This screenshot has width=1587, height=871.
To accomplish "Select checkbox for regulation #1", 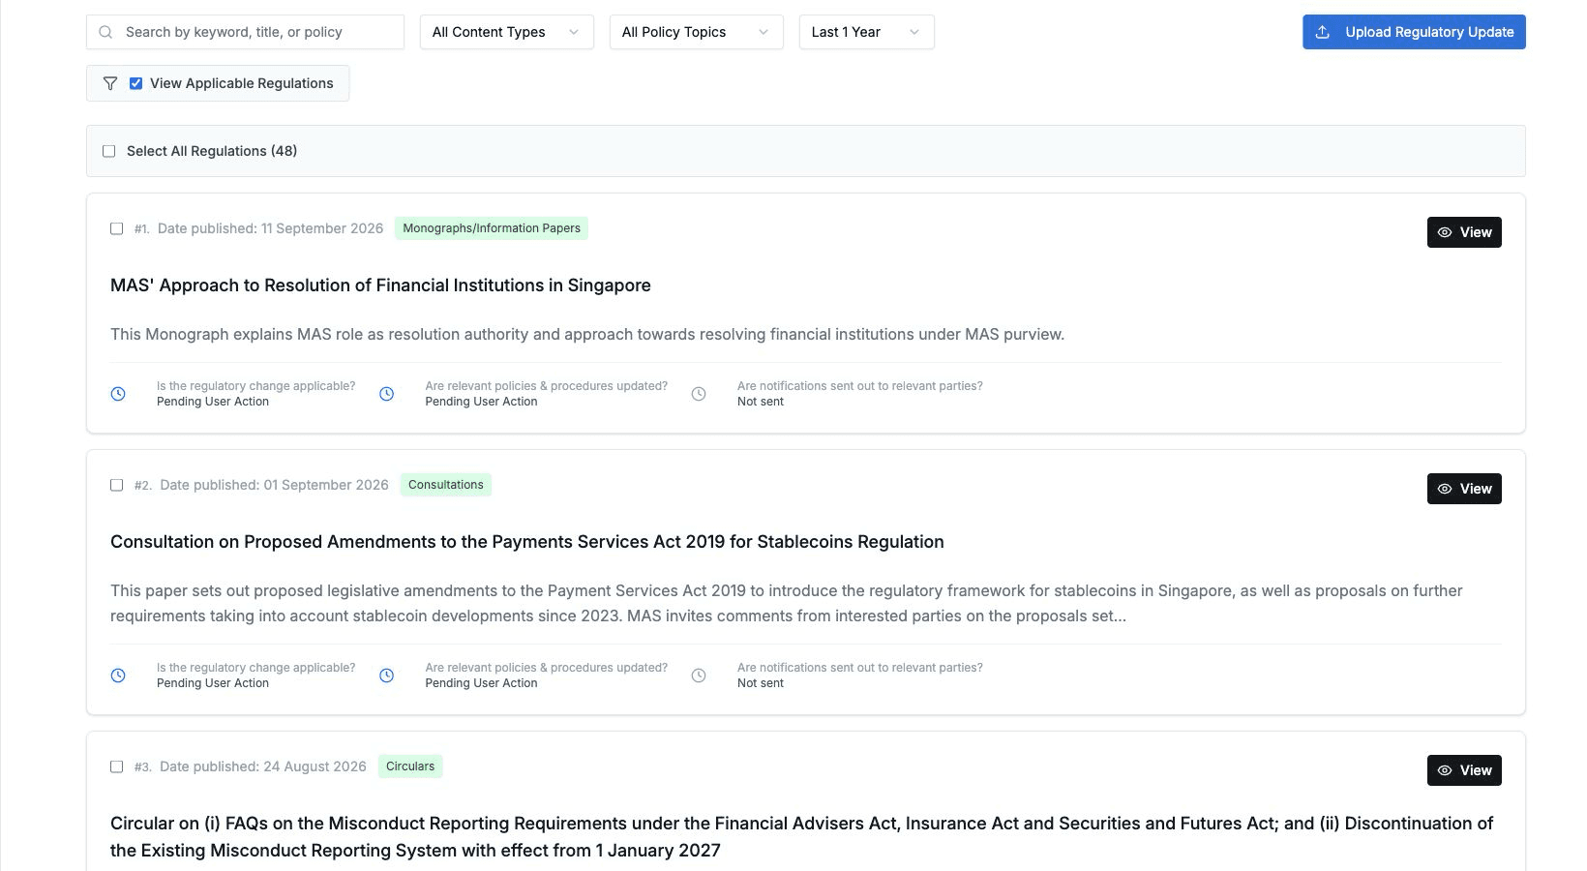I will pyautogui.click(x=116, y=228).
